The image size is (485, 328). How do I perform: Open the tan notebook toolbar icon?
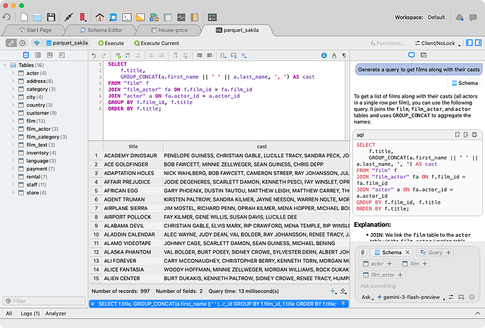[194, 18]
